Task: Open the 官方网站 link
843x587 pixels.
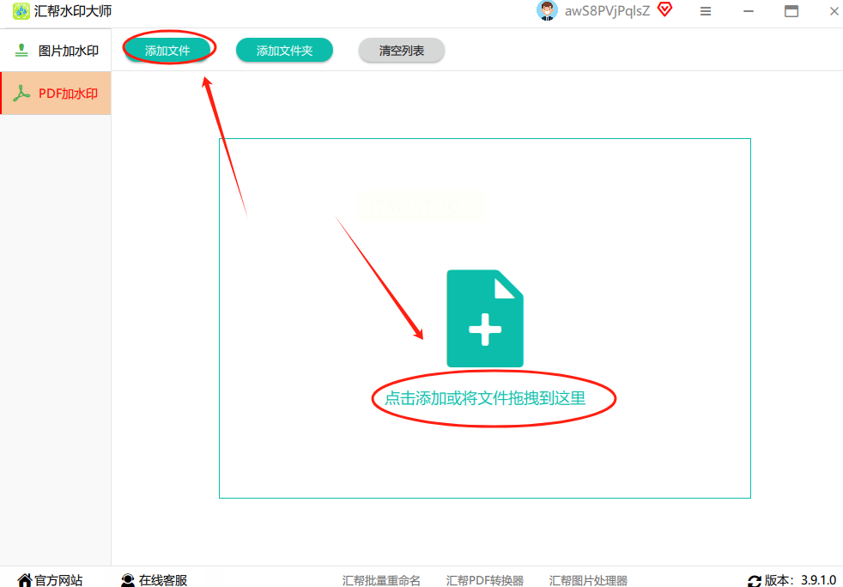Action: tap(58, 580)
